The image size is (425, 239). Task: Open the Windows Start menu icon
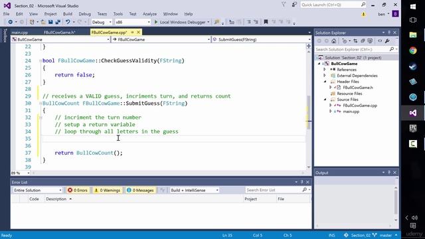(413, 7)
